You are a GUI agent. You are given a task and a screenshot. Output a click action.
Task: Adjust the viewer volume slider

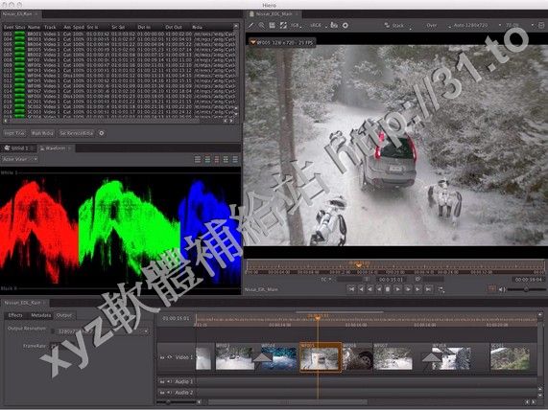[x=526, y=289]
